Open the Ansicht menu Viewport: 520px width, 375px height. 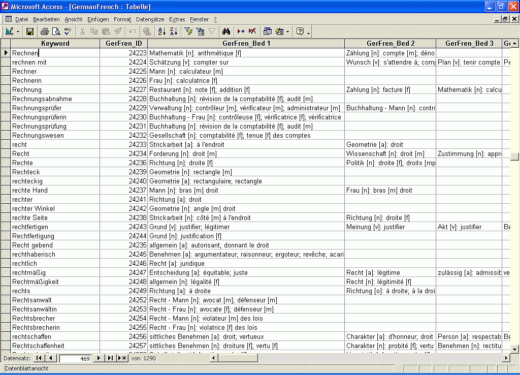[73, 19]
